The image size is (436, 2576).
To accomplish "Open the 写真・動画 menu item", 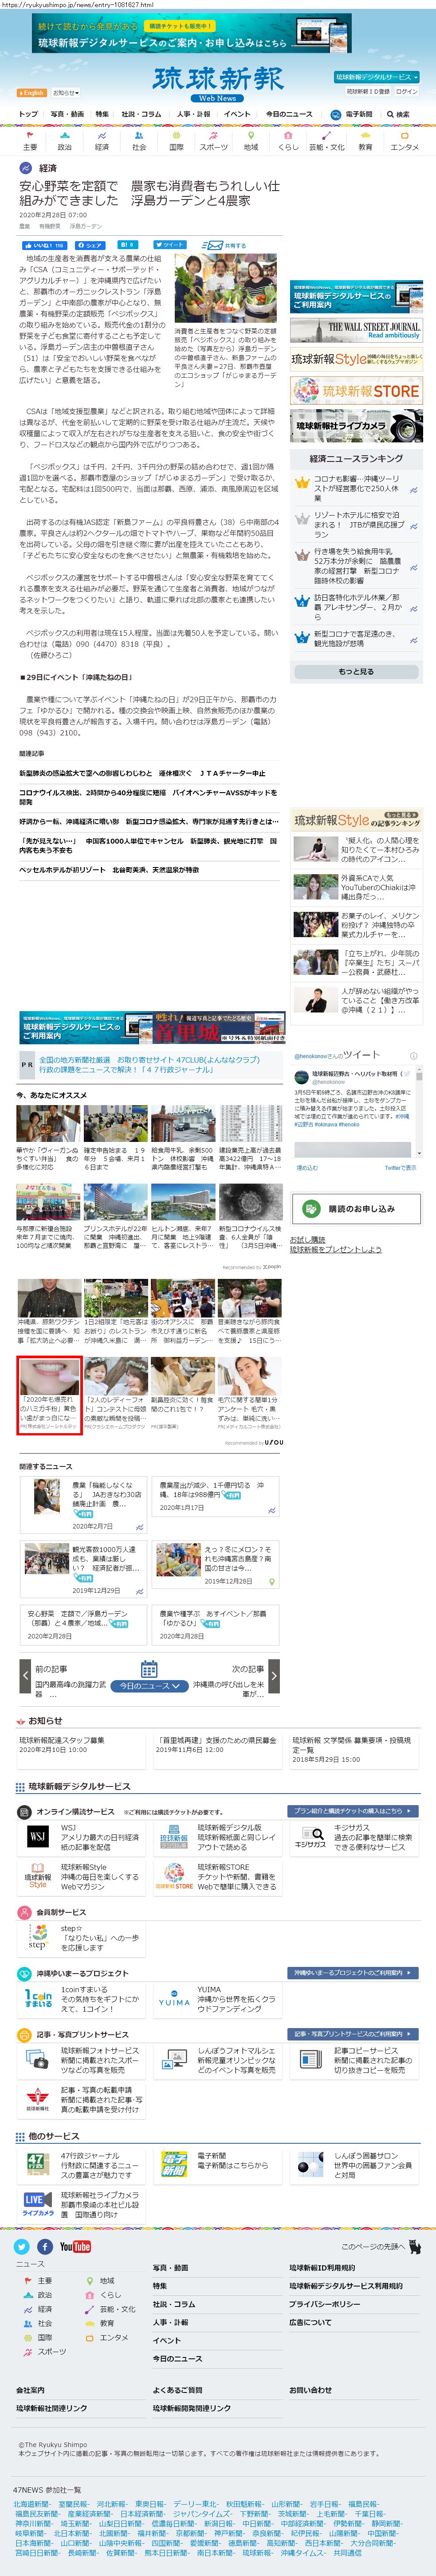I will tap(67, 114).
